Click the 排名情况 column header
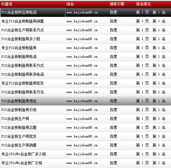The image size is (171, 168). (143, 4)
